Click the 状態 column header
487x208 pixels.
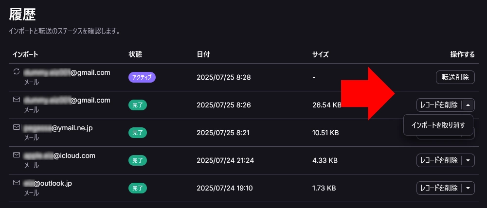point(135,54)
